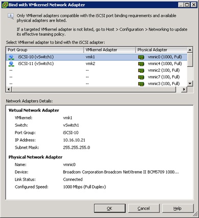Image resolution: width=199 pixels, height=218 pixels.
Task: Click the iSCSI-10 port group value in details
Action: click(71, 133)
